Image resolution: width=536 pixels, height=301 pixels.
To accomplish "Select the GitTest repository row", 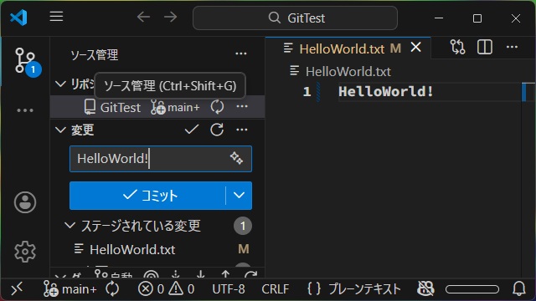I will pos(157,107).
